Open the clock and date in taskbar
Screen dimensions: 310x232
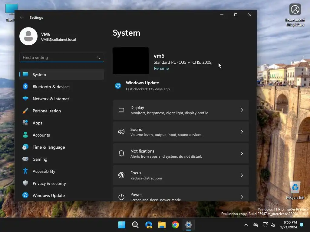tap(289, 225)
